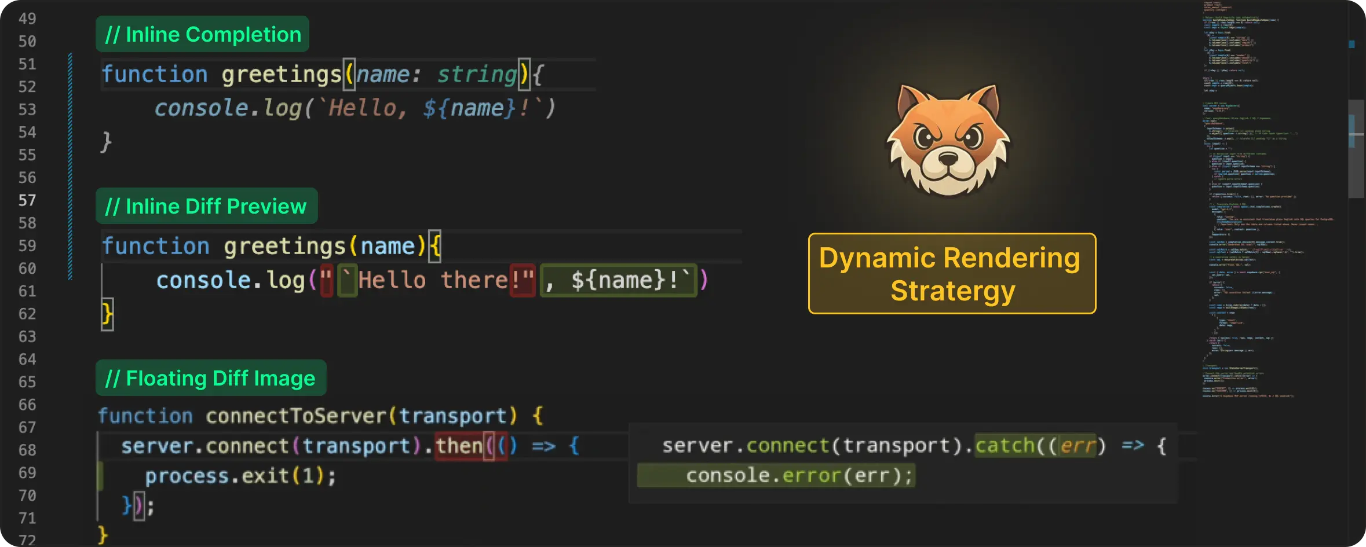Click the connectToServer function name
Screen dimensions: 1366x547
295,416
